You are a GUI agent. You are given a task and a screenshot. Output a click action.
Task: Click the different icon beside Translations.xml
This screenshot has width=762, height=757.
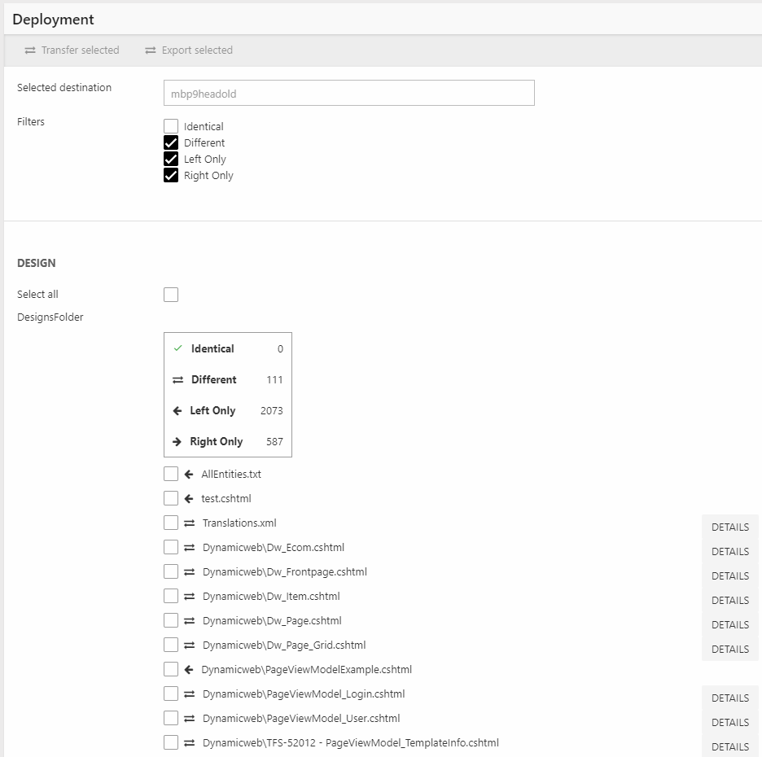(x=190, y=523)
